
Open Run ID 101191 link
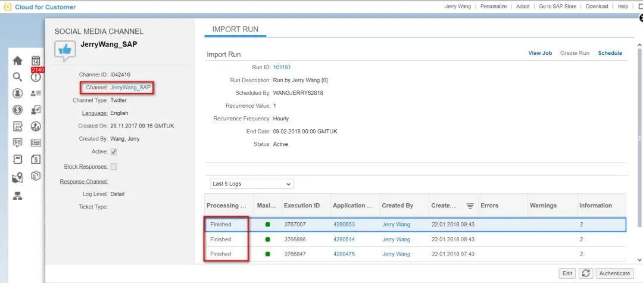click(x=282, y=67)
